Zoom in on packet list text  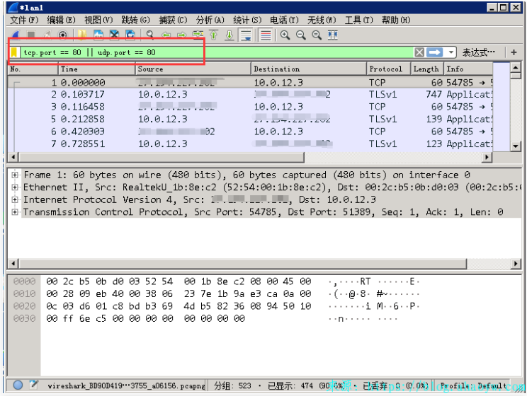click(285, 35)
